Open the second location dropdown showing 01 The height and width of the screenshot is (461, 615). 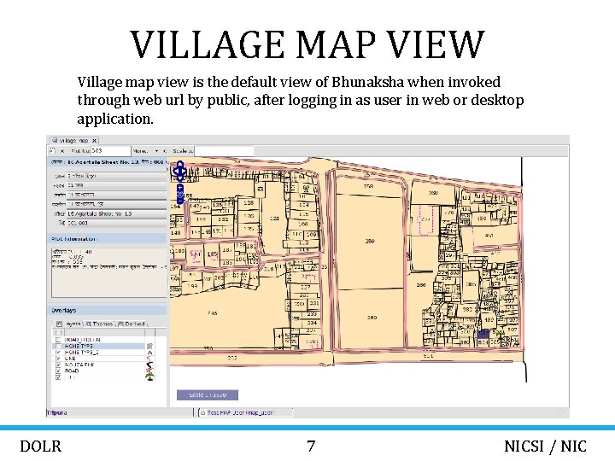pos(116,185)
